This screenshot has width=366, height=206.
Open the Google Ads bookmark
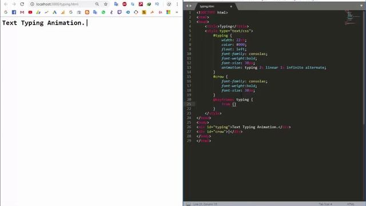[55, 12]
